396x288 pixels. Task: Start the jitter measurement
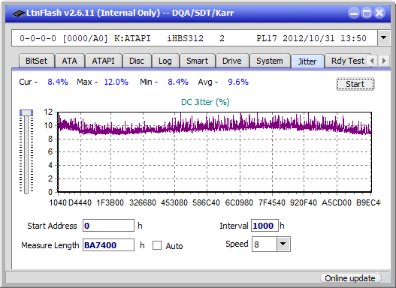click(355, 84)
